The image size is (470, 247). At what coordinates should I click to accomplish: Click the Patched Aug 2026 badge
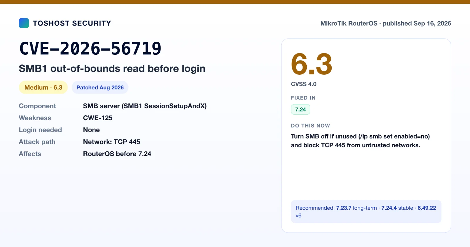point(100,87)
